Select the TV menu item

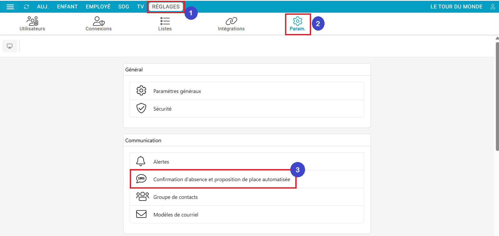140,7
